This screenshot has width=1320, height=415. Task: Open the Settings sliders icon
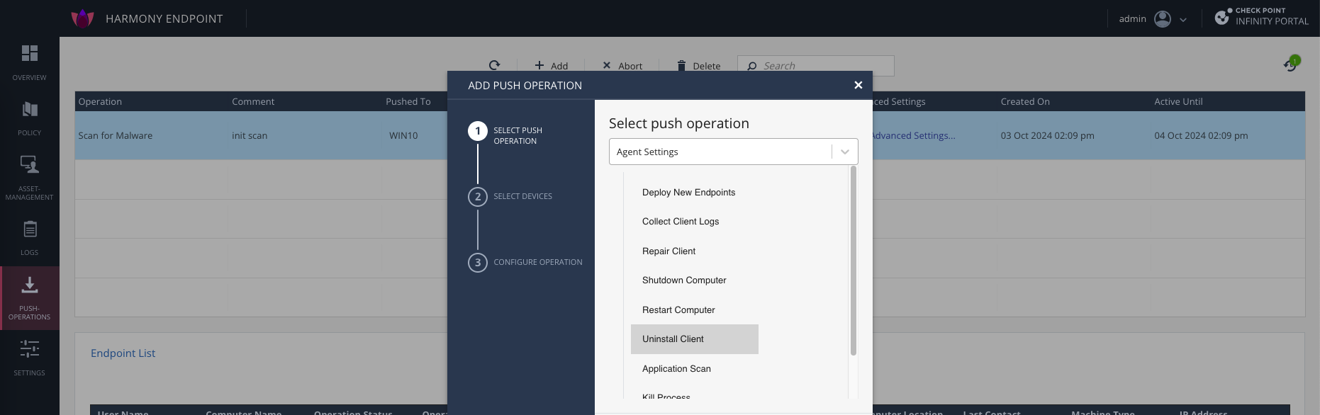coord(29,349)
